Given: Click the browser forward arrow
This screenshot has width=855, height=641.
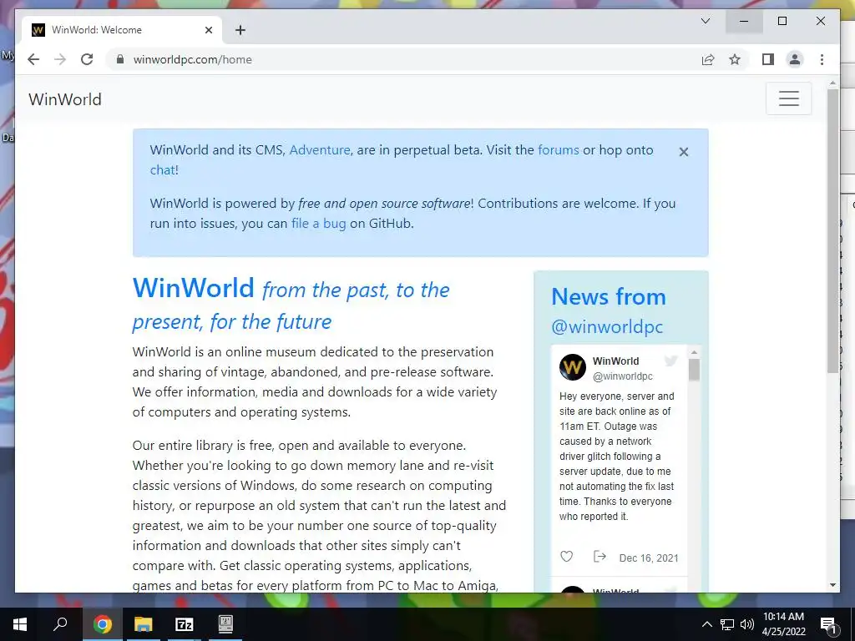Looking at the screenshot, I should (x=60, y=59).
